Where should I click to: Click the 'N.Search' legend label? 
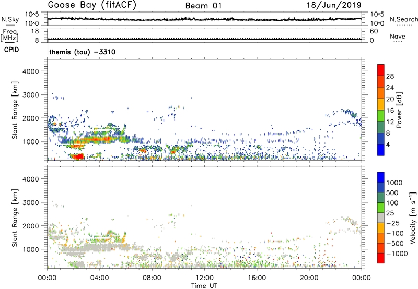pos(403,19)
